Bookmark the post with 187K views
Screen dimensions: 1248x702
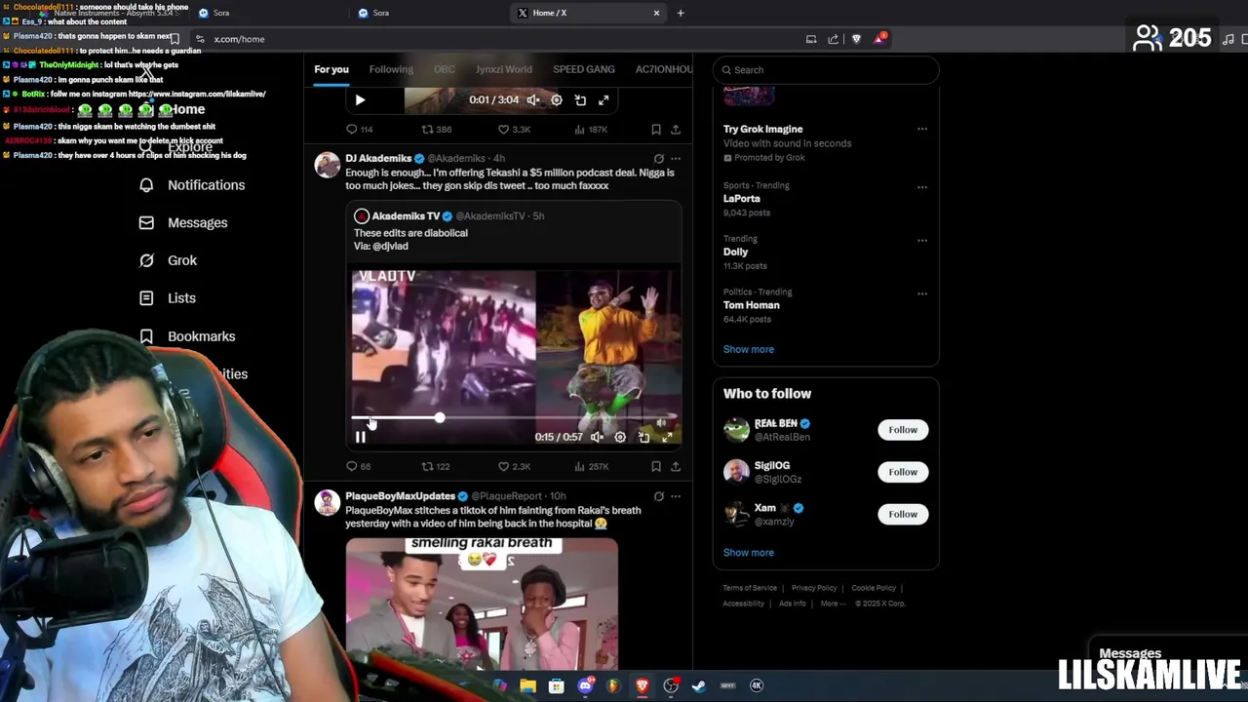(x=656, y=130)
